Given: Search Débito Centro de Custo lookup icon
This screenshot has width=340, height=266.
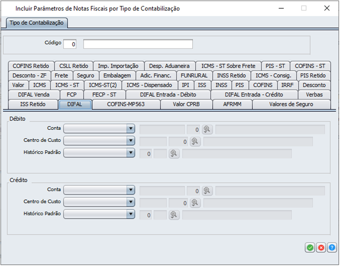Looking at the screenshot, I should coord(195,141).
